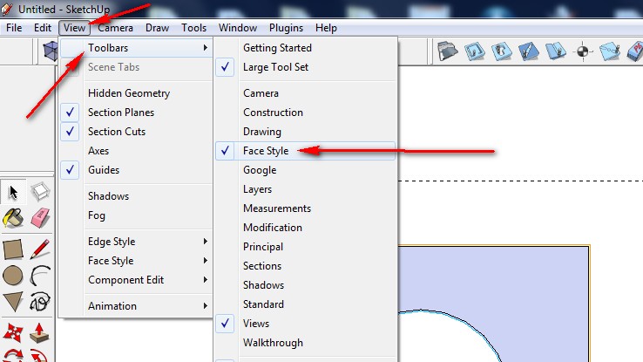
Task: Expand the Animation submenu
Action: coord(112,306)
